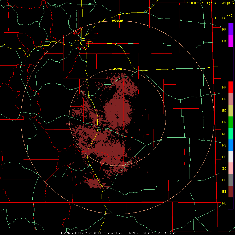This screenshot has height=235, width=235.
Task: Click the BD legend label
Action: [224, 111]
